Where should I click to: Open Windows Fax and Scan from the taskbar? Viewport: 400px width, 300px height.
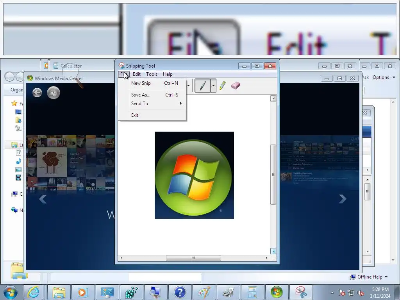[228, 292]
